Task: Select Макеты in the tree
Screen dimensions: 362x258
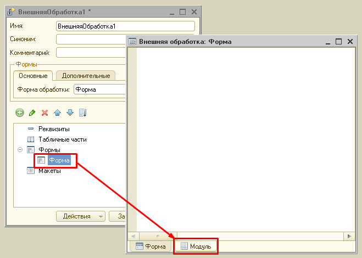Action: 49,171
